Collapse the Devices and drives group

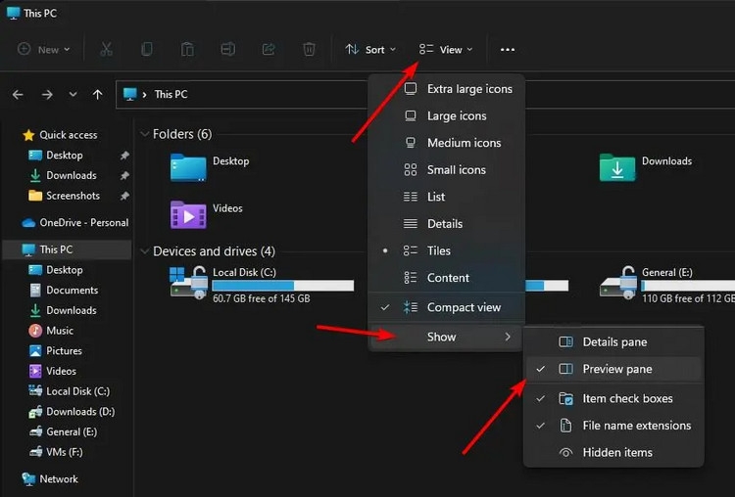[144, 251]
